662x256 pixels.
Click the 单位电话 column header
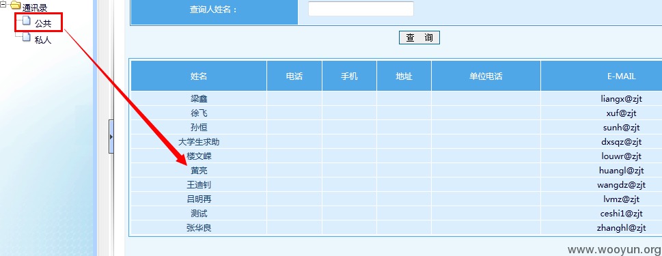pyautogui.click(x=486, y=76)
